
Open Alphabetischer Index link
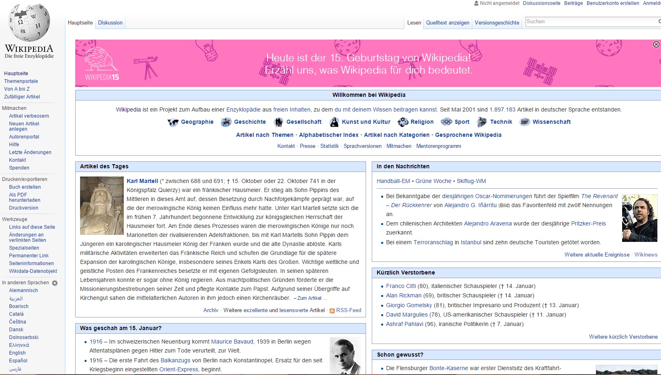click(x=329, y=135)
